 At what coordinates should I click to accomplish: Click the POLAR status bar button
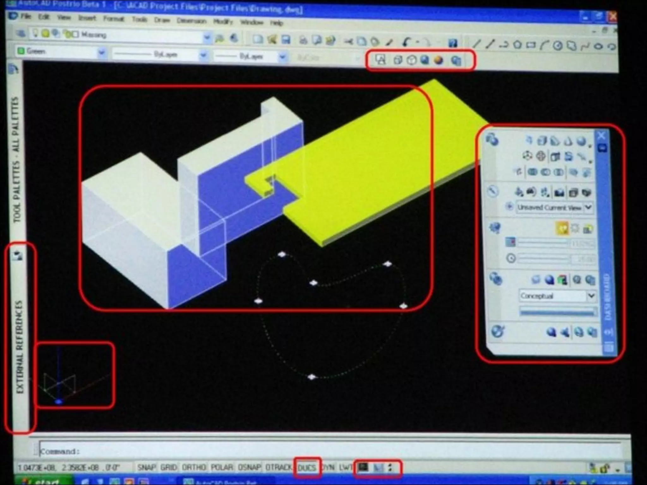point(221,467)
